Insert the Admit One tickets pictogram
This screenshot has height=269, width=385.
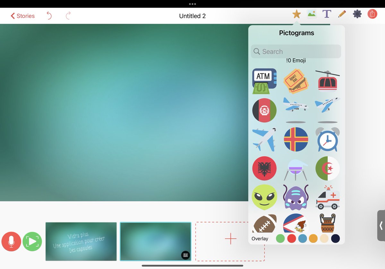[296, 81]
